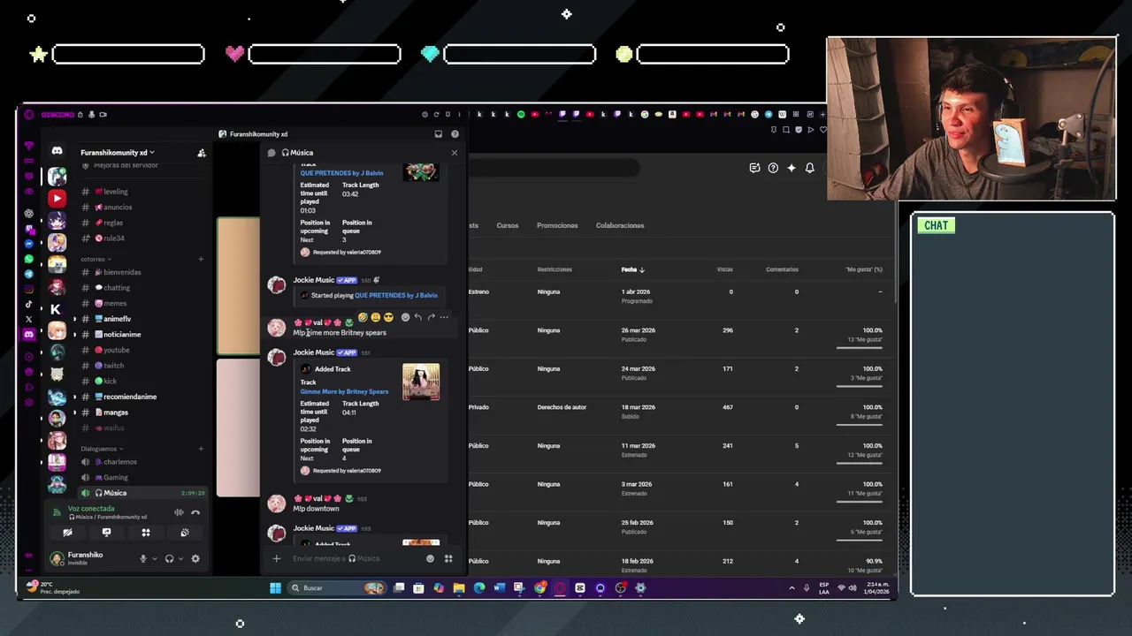Image resolution: width=1132 pixels, height=636 pixels.
Task: Open soundboard in voice panel
Action: (x=185, y=533)
